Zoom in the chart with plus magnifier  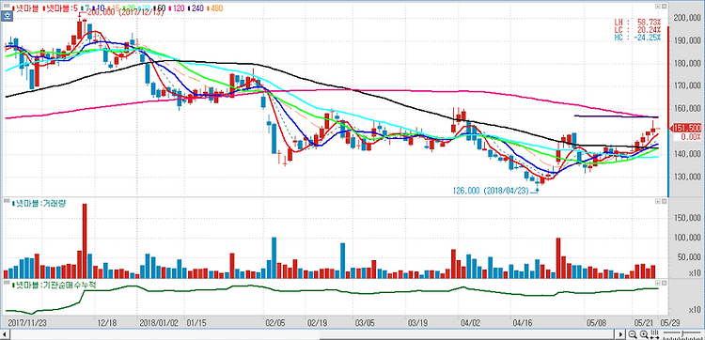[644, 334]
